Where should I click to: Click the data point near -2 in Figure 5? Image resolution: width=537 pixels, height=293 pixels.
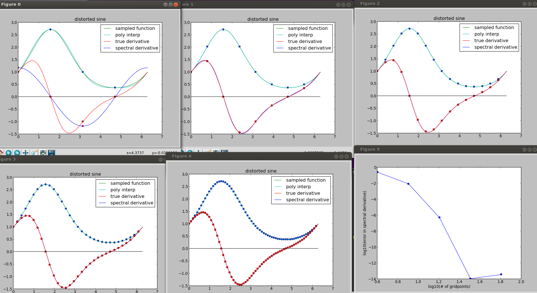point(408,184)
